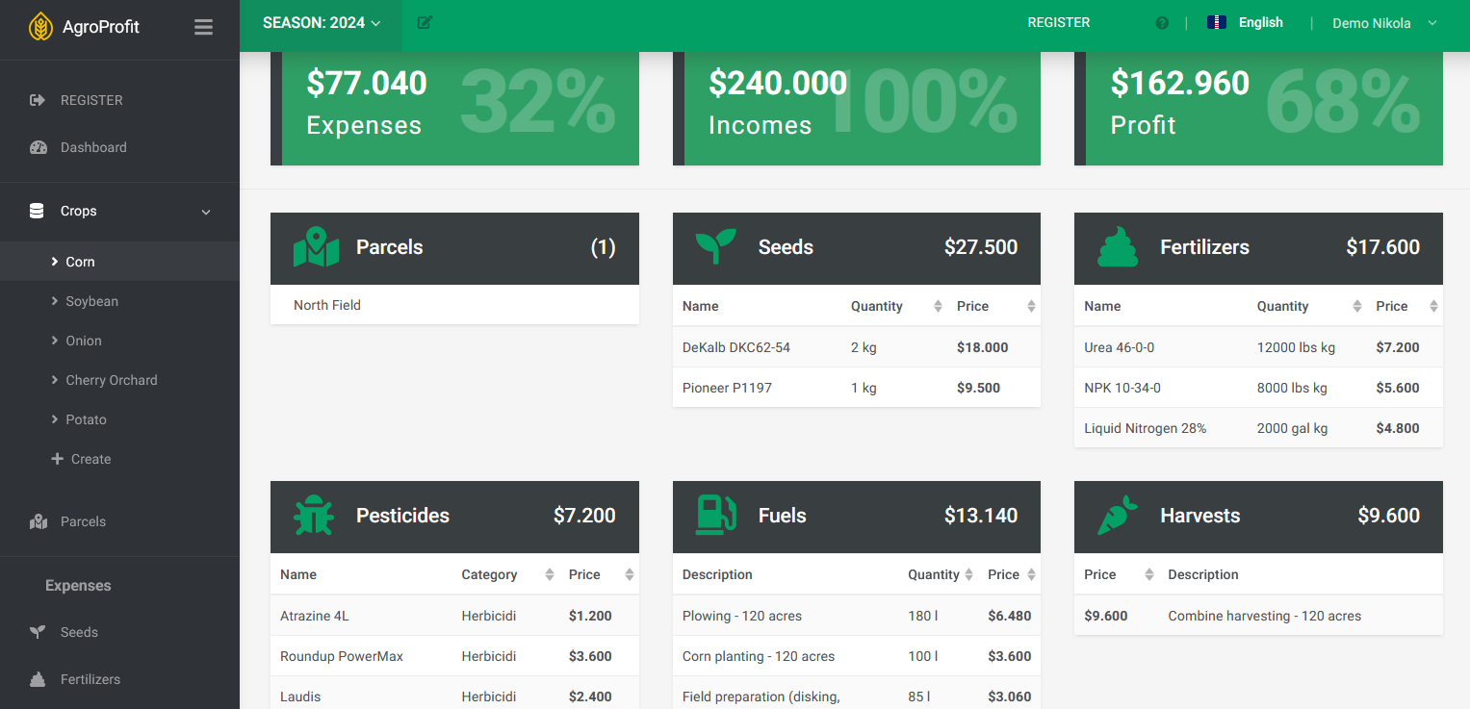Click the help question mark icon
This screenshot has width=1470, height=709.
point(1162,23)
